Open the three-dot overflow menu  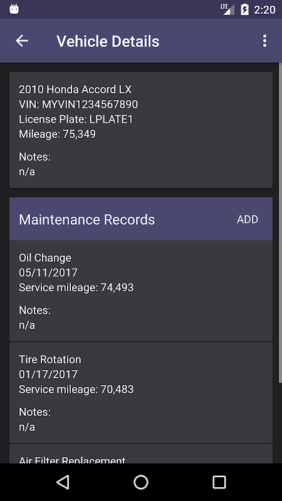point(264,41)
